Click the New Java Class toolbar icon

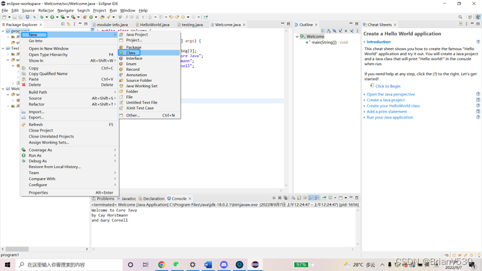pos(91,17)
